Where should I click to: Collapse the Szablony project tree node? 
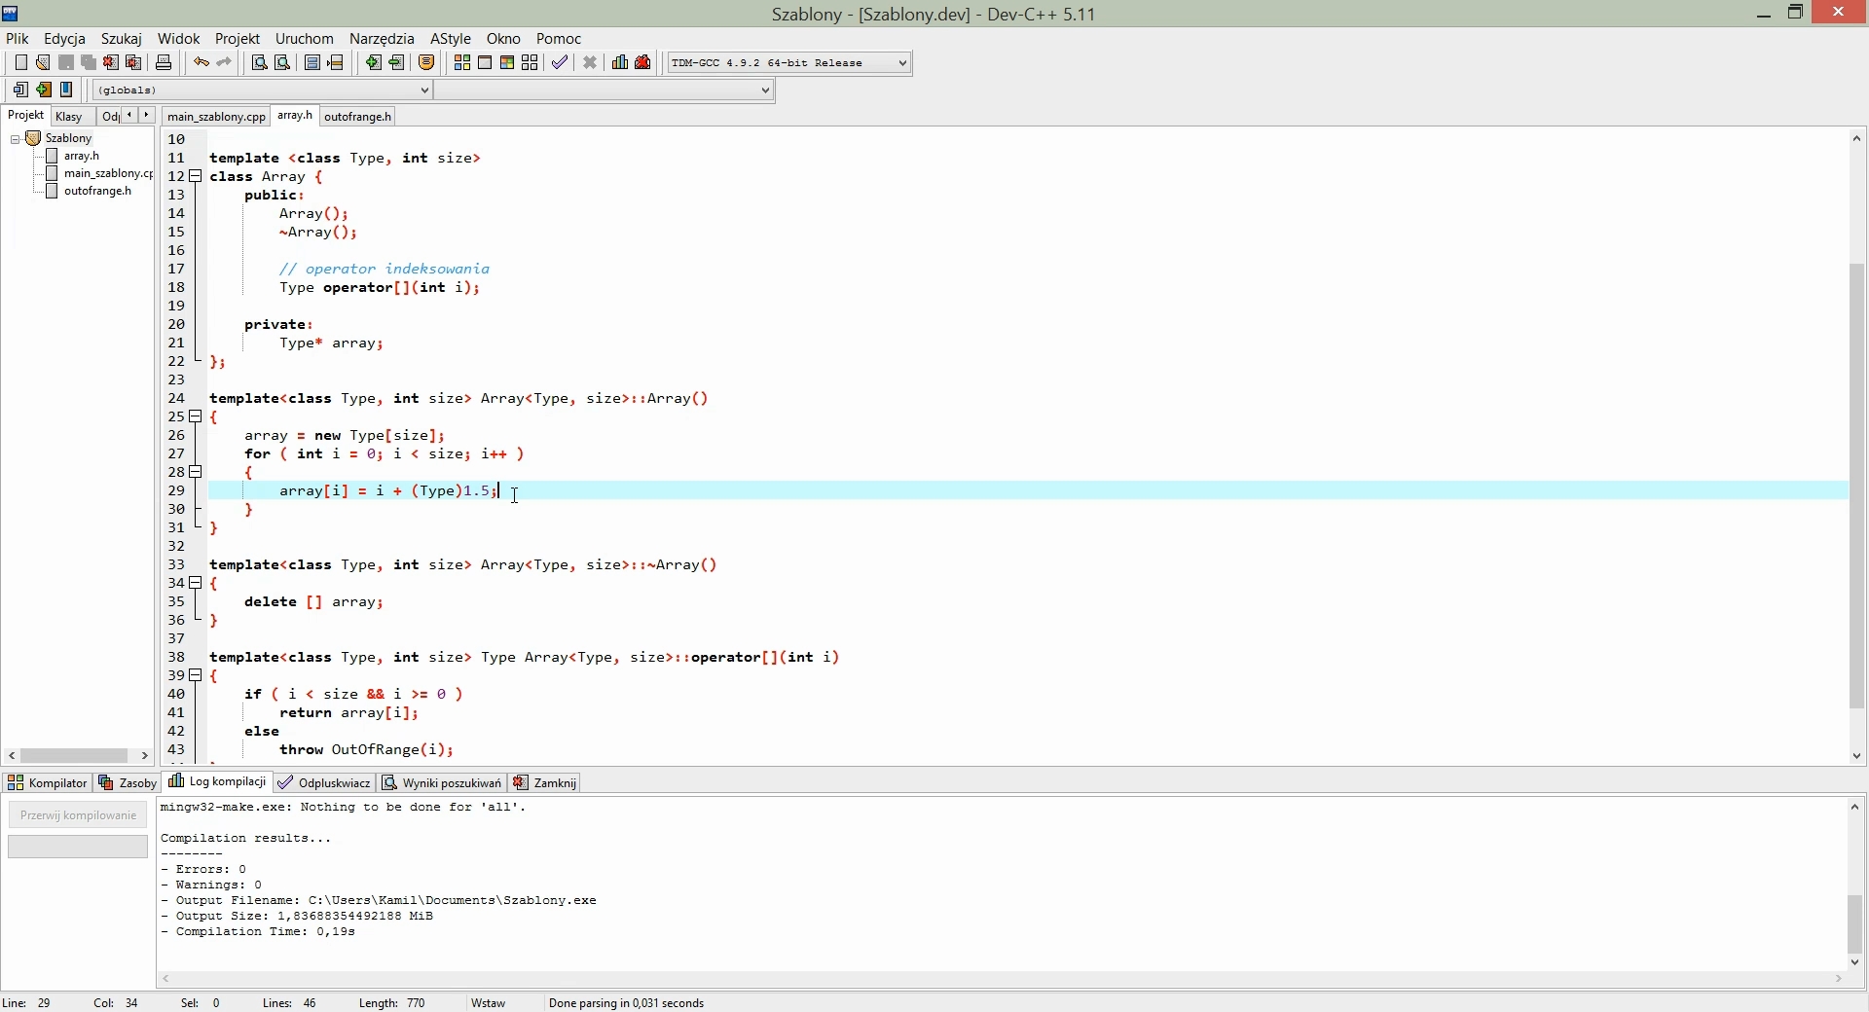(x=15, y=138)
